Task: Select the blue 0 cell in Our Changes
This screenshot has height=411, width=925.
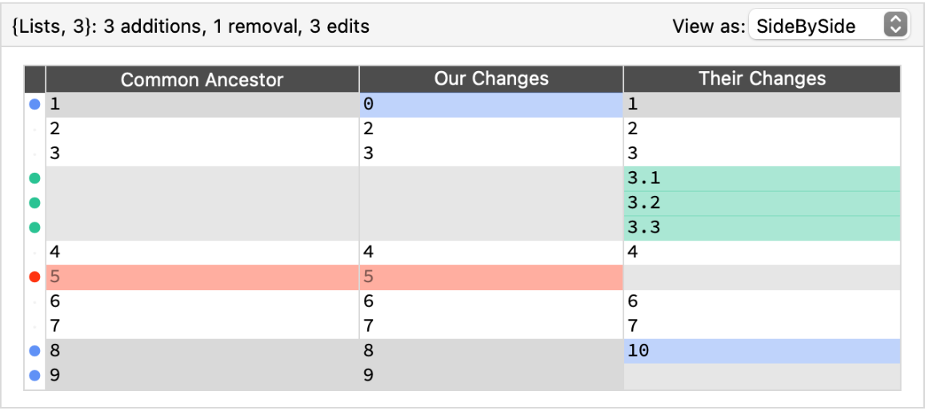Action: point(491,104)
